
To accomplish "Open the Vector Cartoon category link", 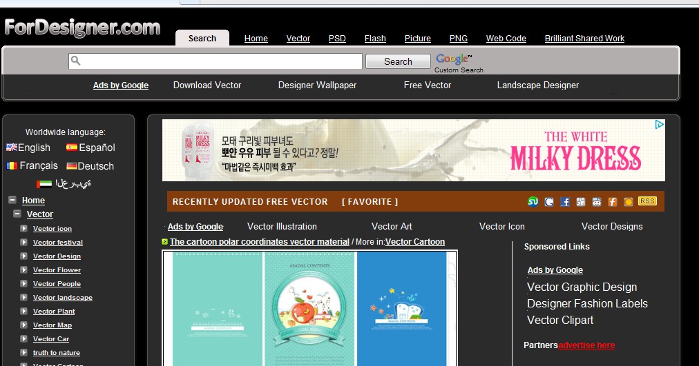I will click(415, 242).
